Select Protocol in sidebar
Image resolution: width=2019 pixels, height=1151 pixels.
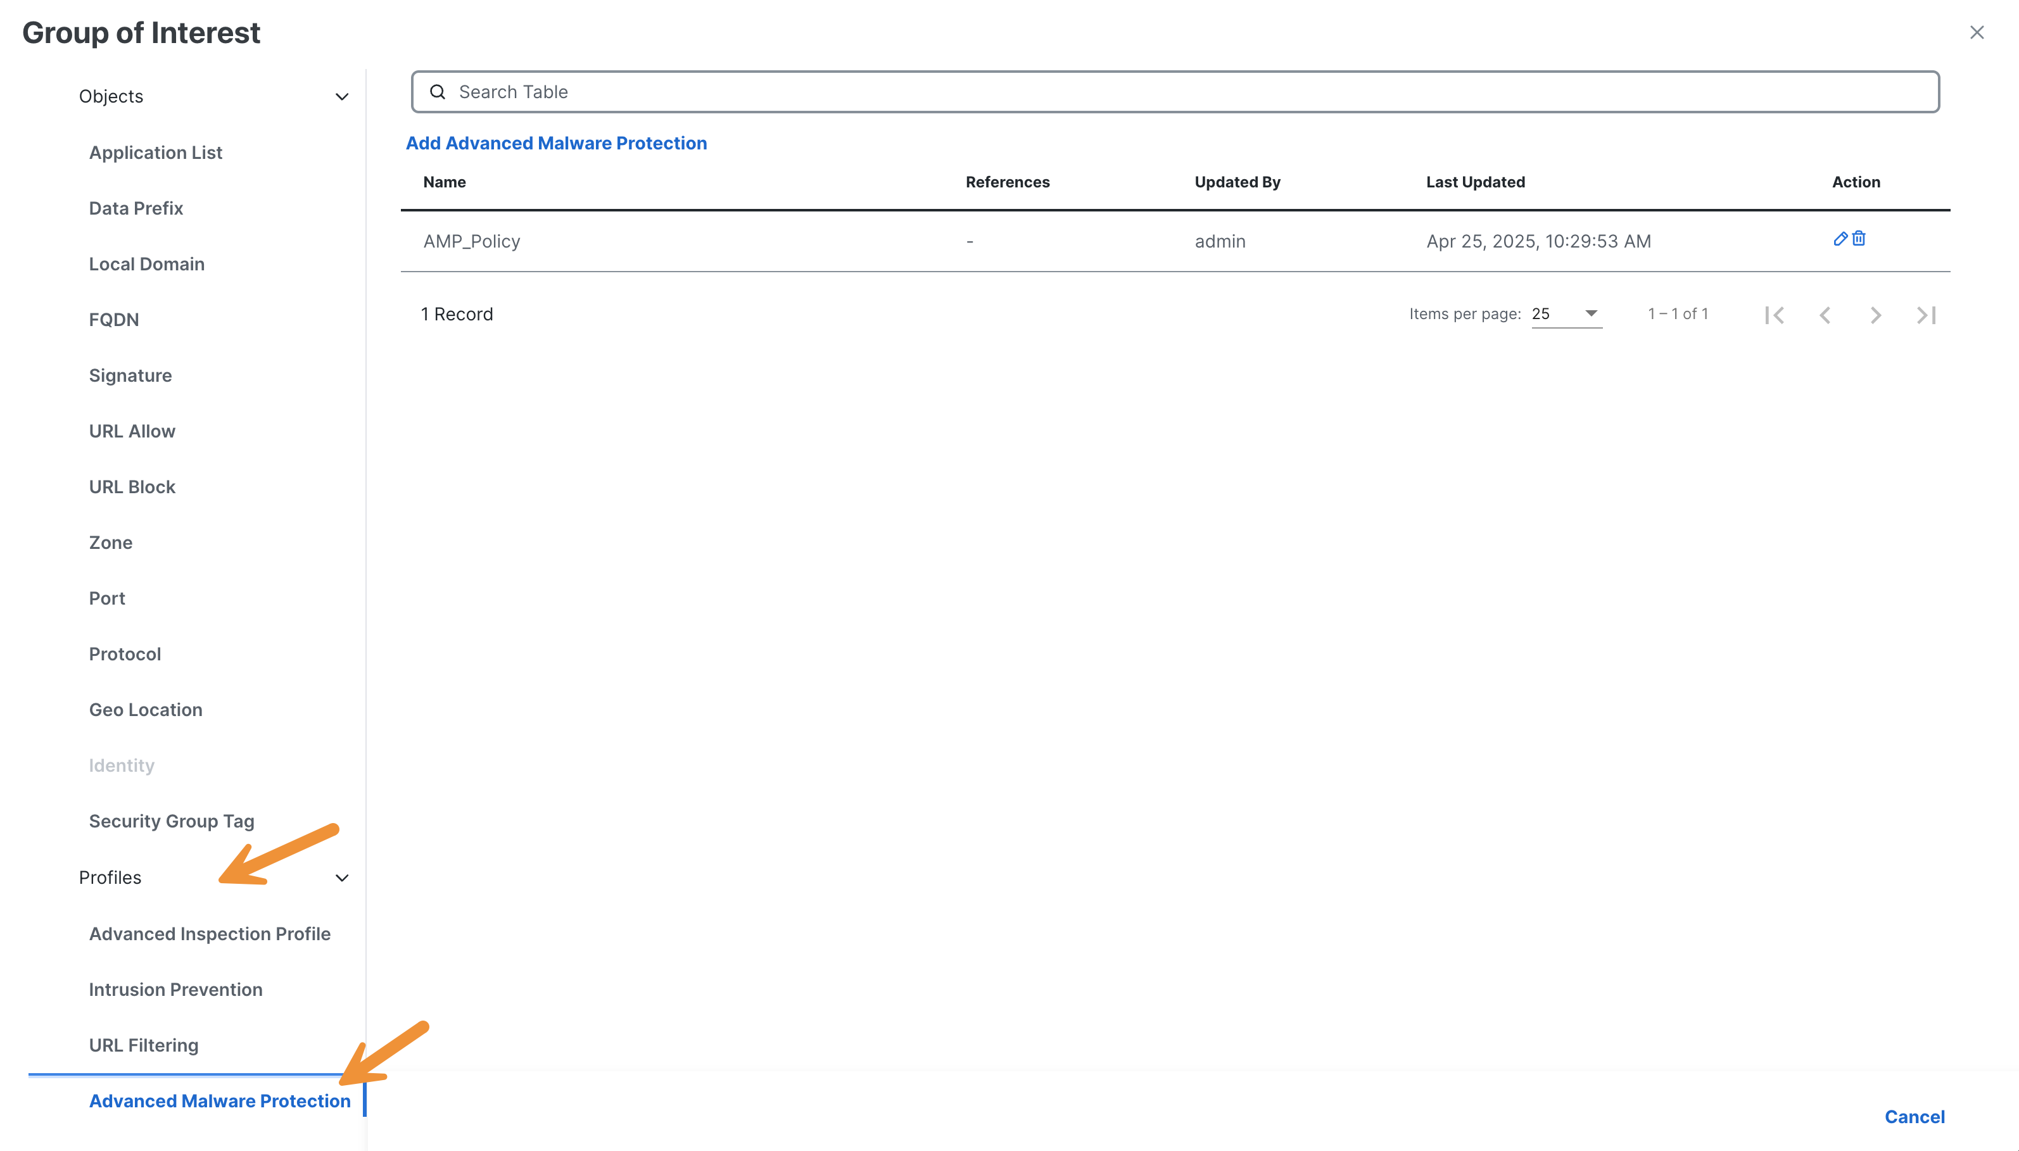125,654
